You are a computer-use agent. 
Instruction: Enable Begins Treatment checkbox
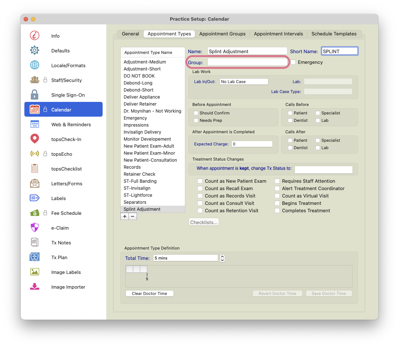[x=277, y=203]
